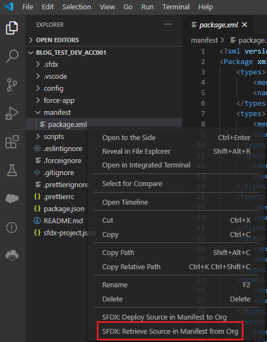Expand the Open Editors section
This screenshot has width=267, height=342.
pos(103,40)
